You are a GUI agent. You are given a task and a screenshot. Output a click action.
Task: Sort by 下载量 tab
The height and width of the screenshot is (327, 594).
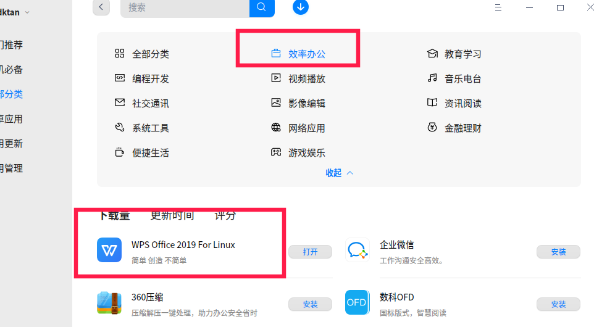tap(115, 216)
